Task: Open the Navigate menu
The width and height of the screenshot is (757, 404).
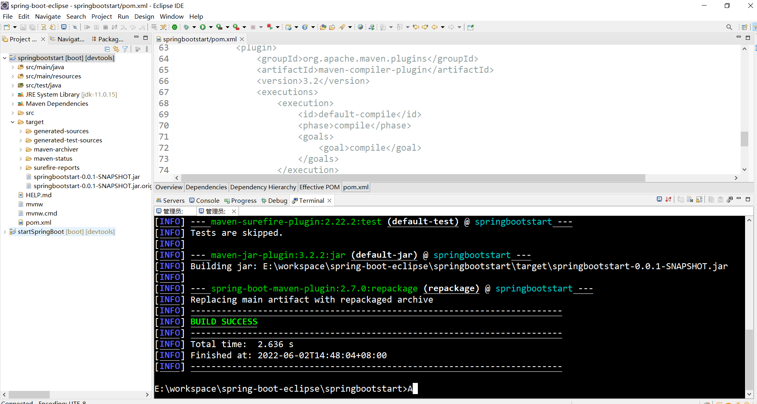Action: 48,16
